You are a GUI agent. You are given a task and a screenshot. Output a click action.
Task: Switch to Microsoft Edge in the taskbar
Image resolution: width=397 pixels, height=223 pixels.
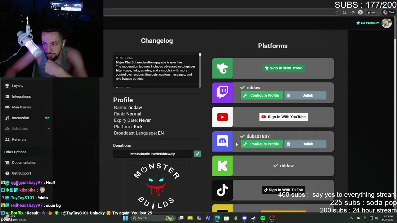pyautogui.click(x=217, y=218)
